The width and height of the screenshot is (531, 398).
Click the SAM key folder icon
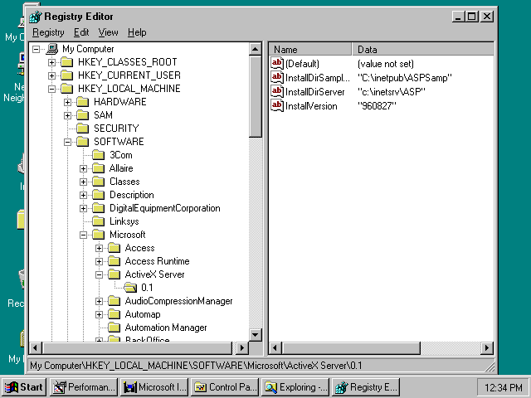(83, 115)
